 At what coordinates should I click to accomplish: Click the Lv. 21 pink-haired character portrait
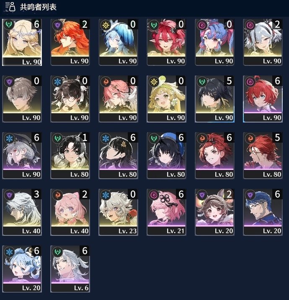pos(166,208)
